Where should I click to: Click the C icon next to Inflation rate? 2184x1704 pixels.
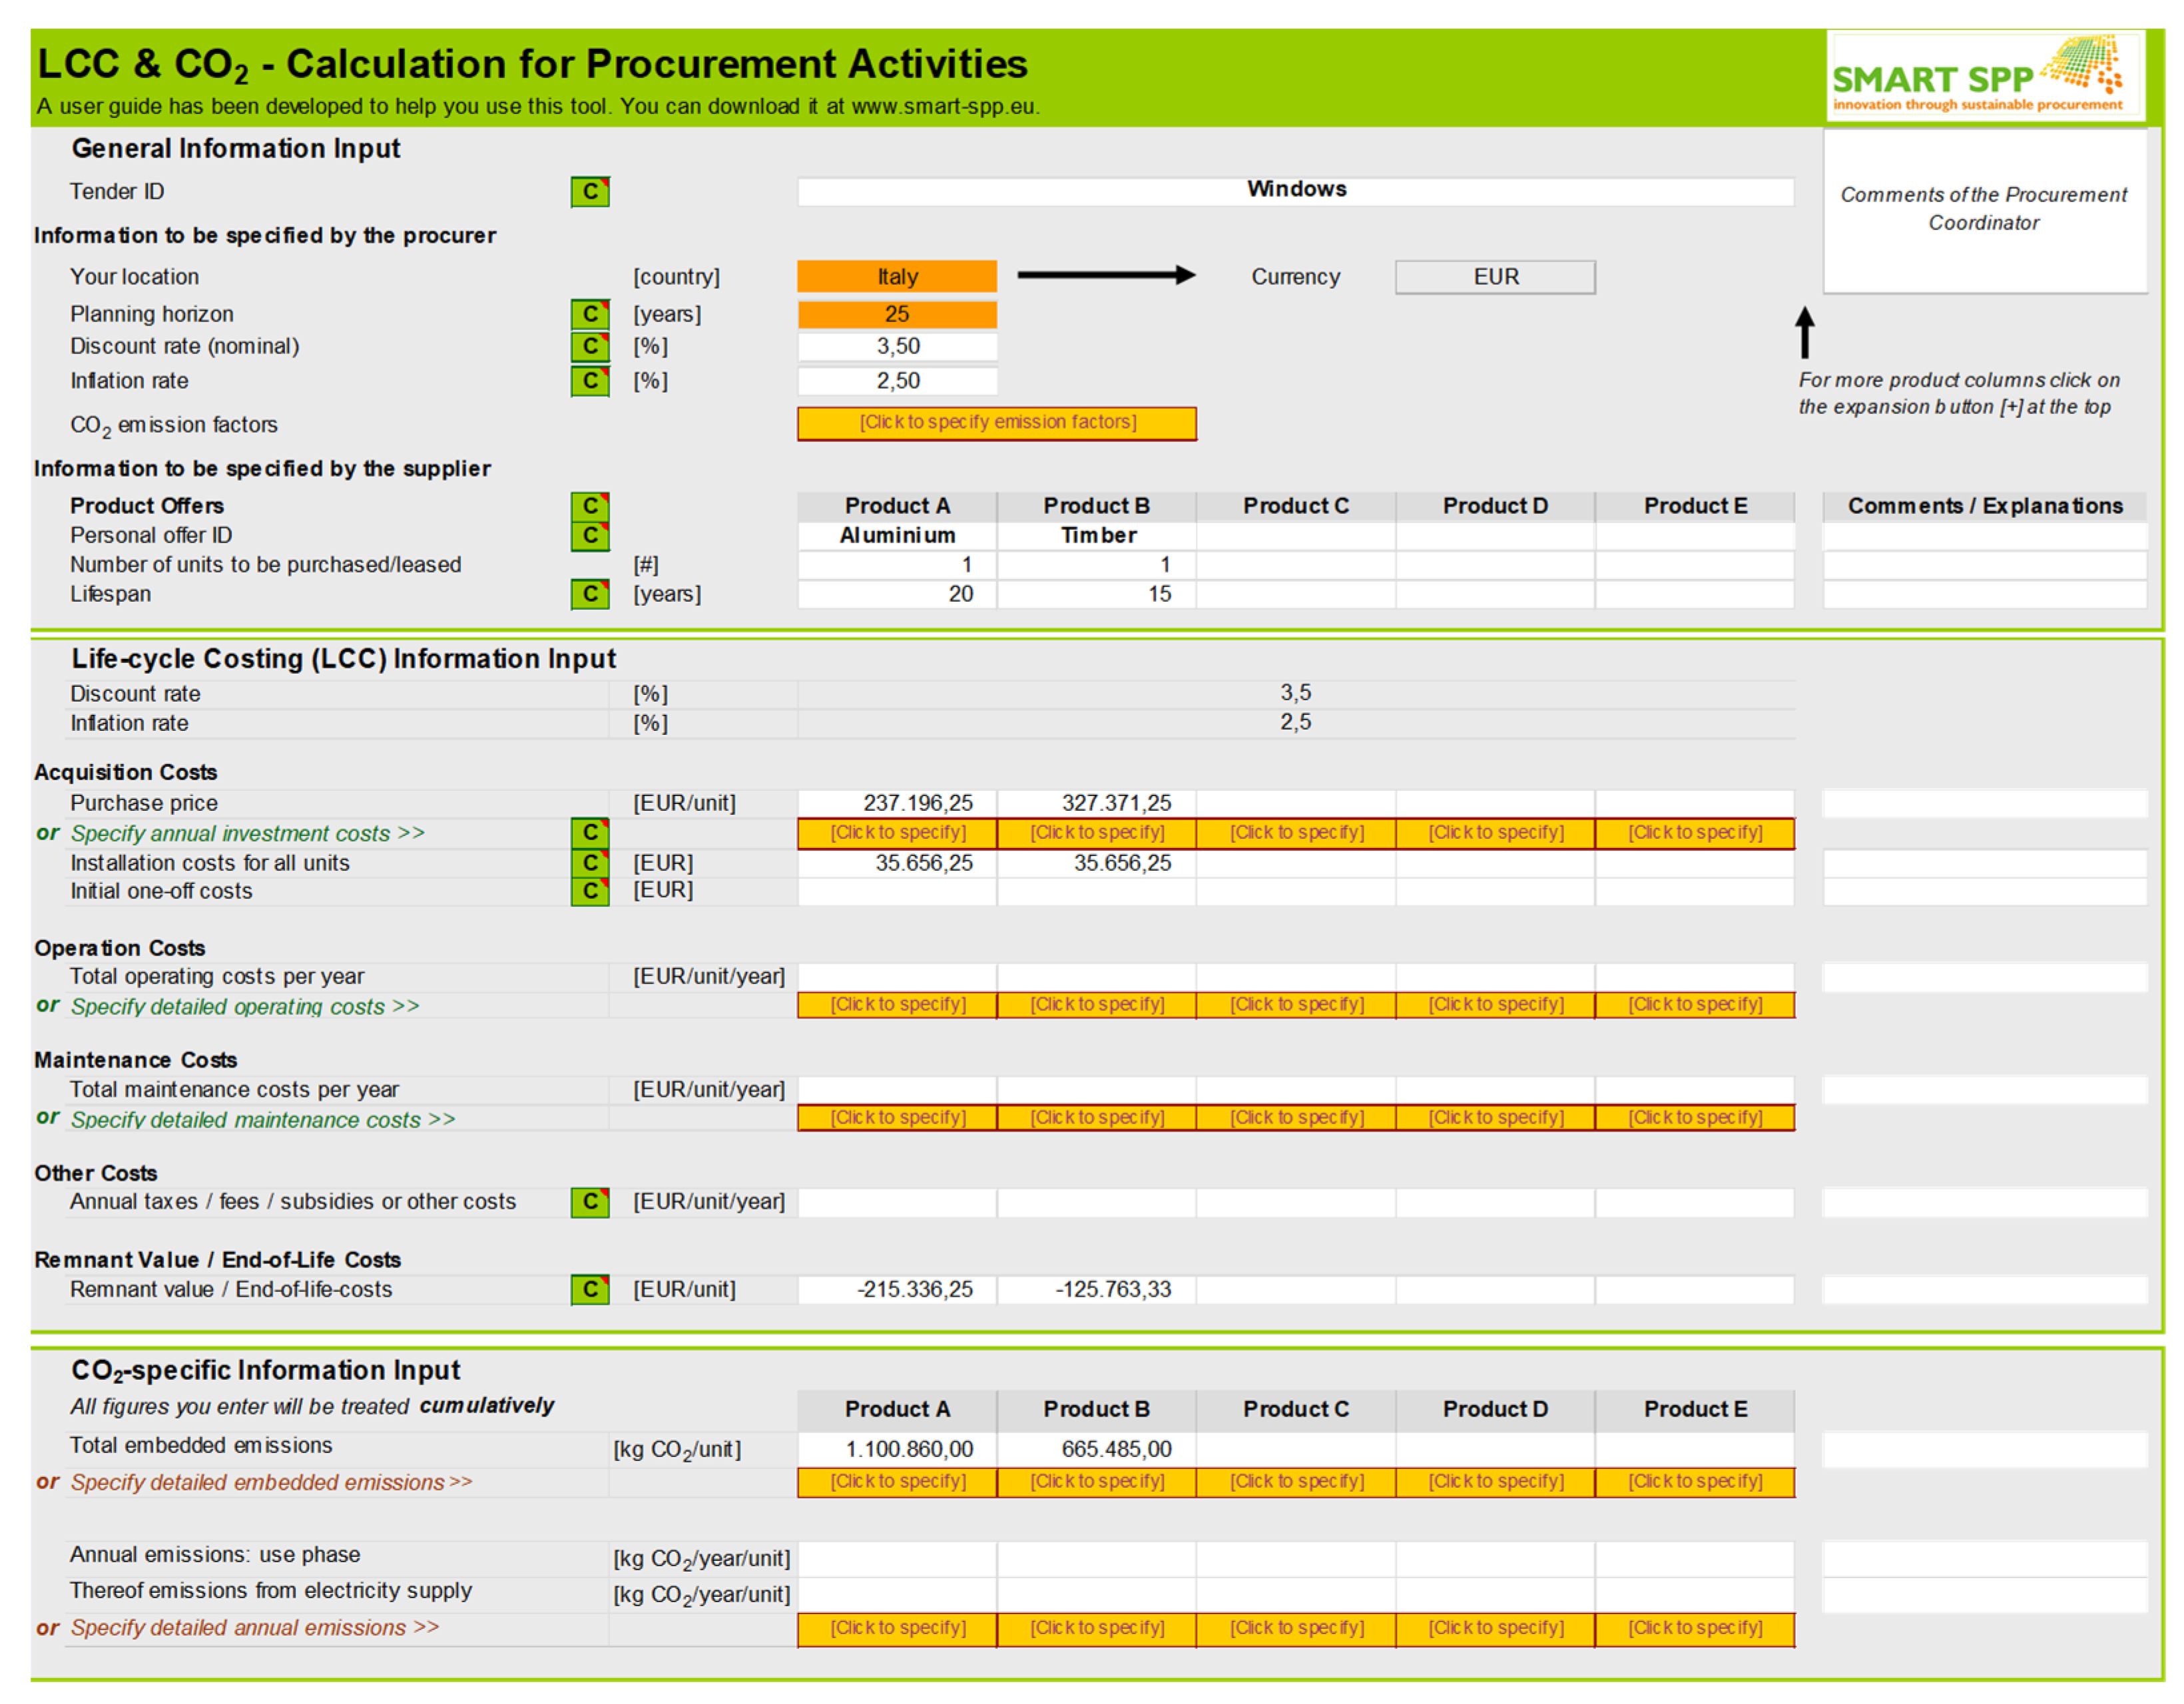click(x=590, y=381)
